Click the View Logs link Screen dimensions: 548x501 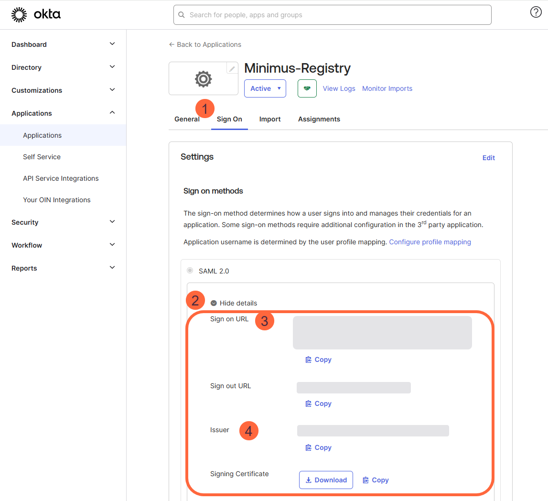tap(339, 88)
